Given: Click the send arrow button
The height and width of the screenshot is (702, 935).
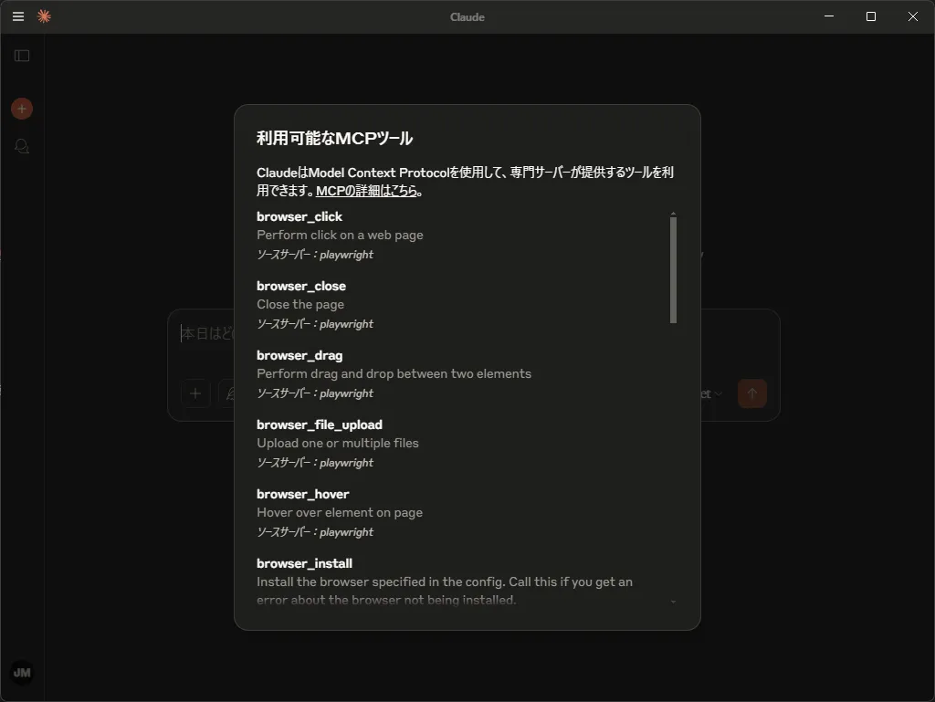Looking at the screenshot, I should pyautogui.click(x=752, y=393).
